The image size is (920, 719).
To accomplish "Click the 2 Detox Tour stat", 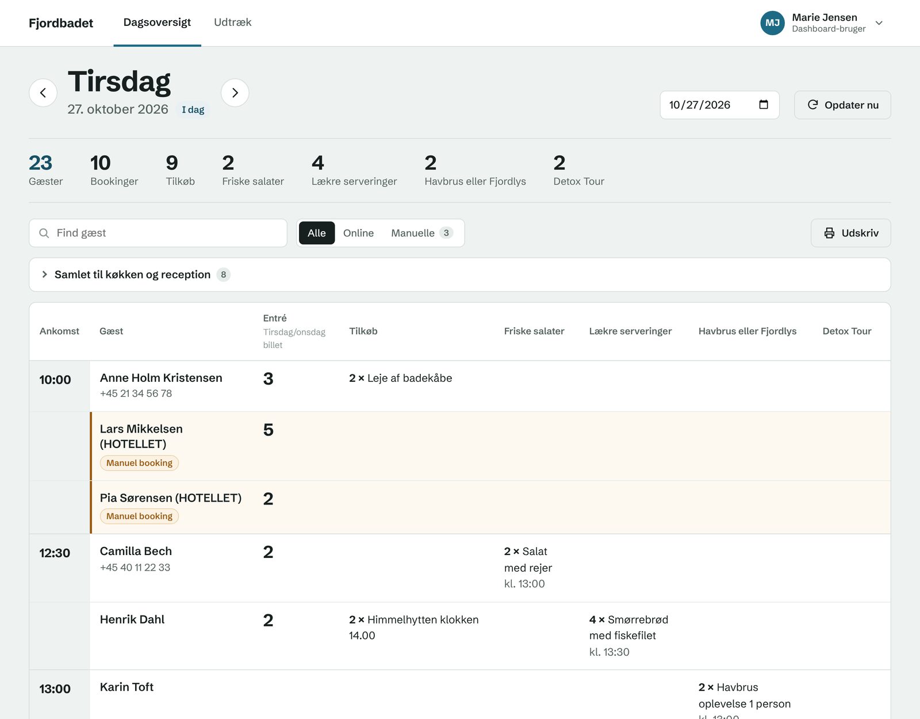I will 578,170.
